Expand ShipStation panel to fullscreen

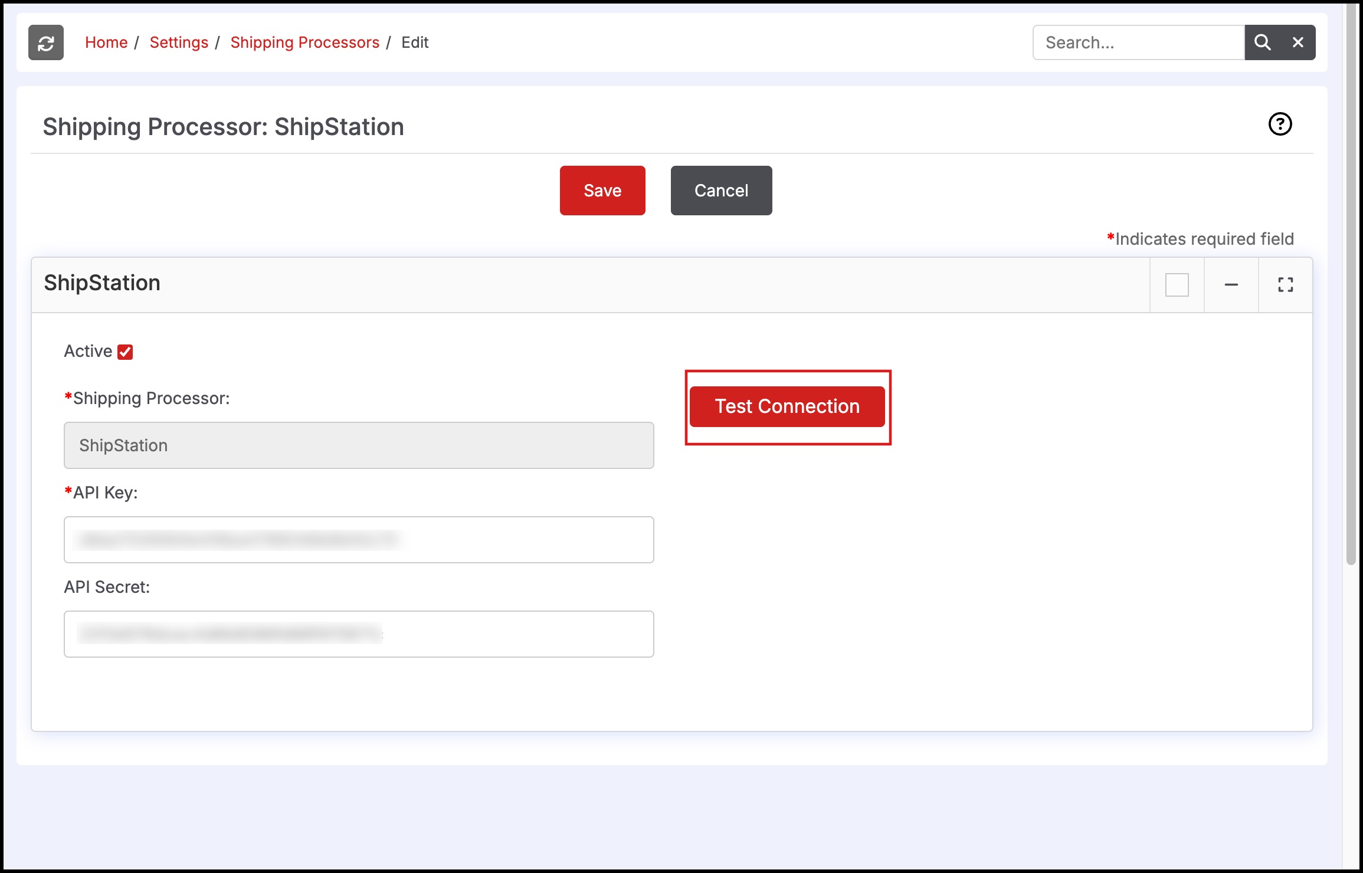tap(1285, 285)
